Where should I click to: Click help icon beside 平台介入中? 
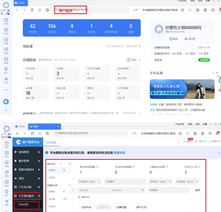pyautogui.click(x=199, y=167)
